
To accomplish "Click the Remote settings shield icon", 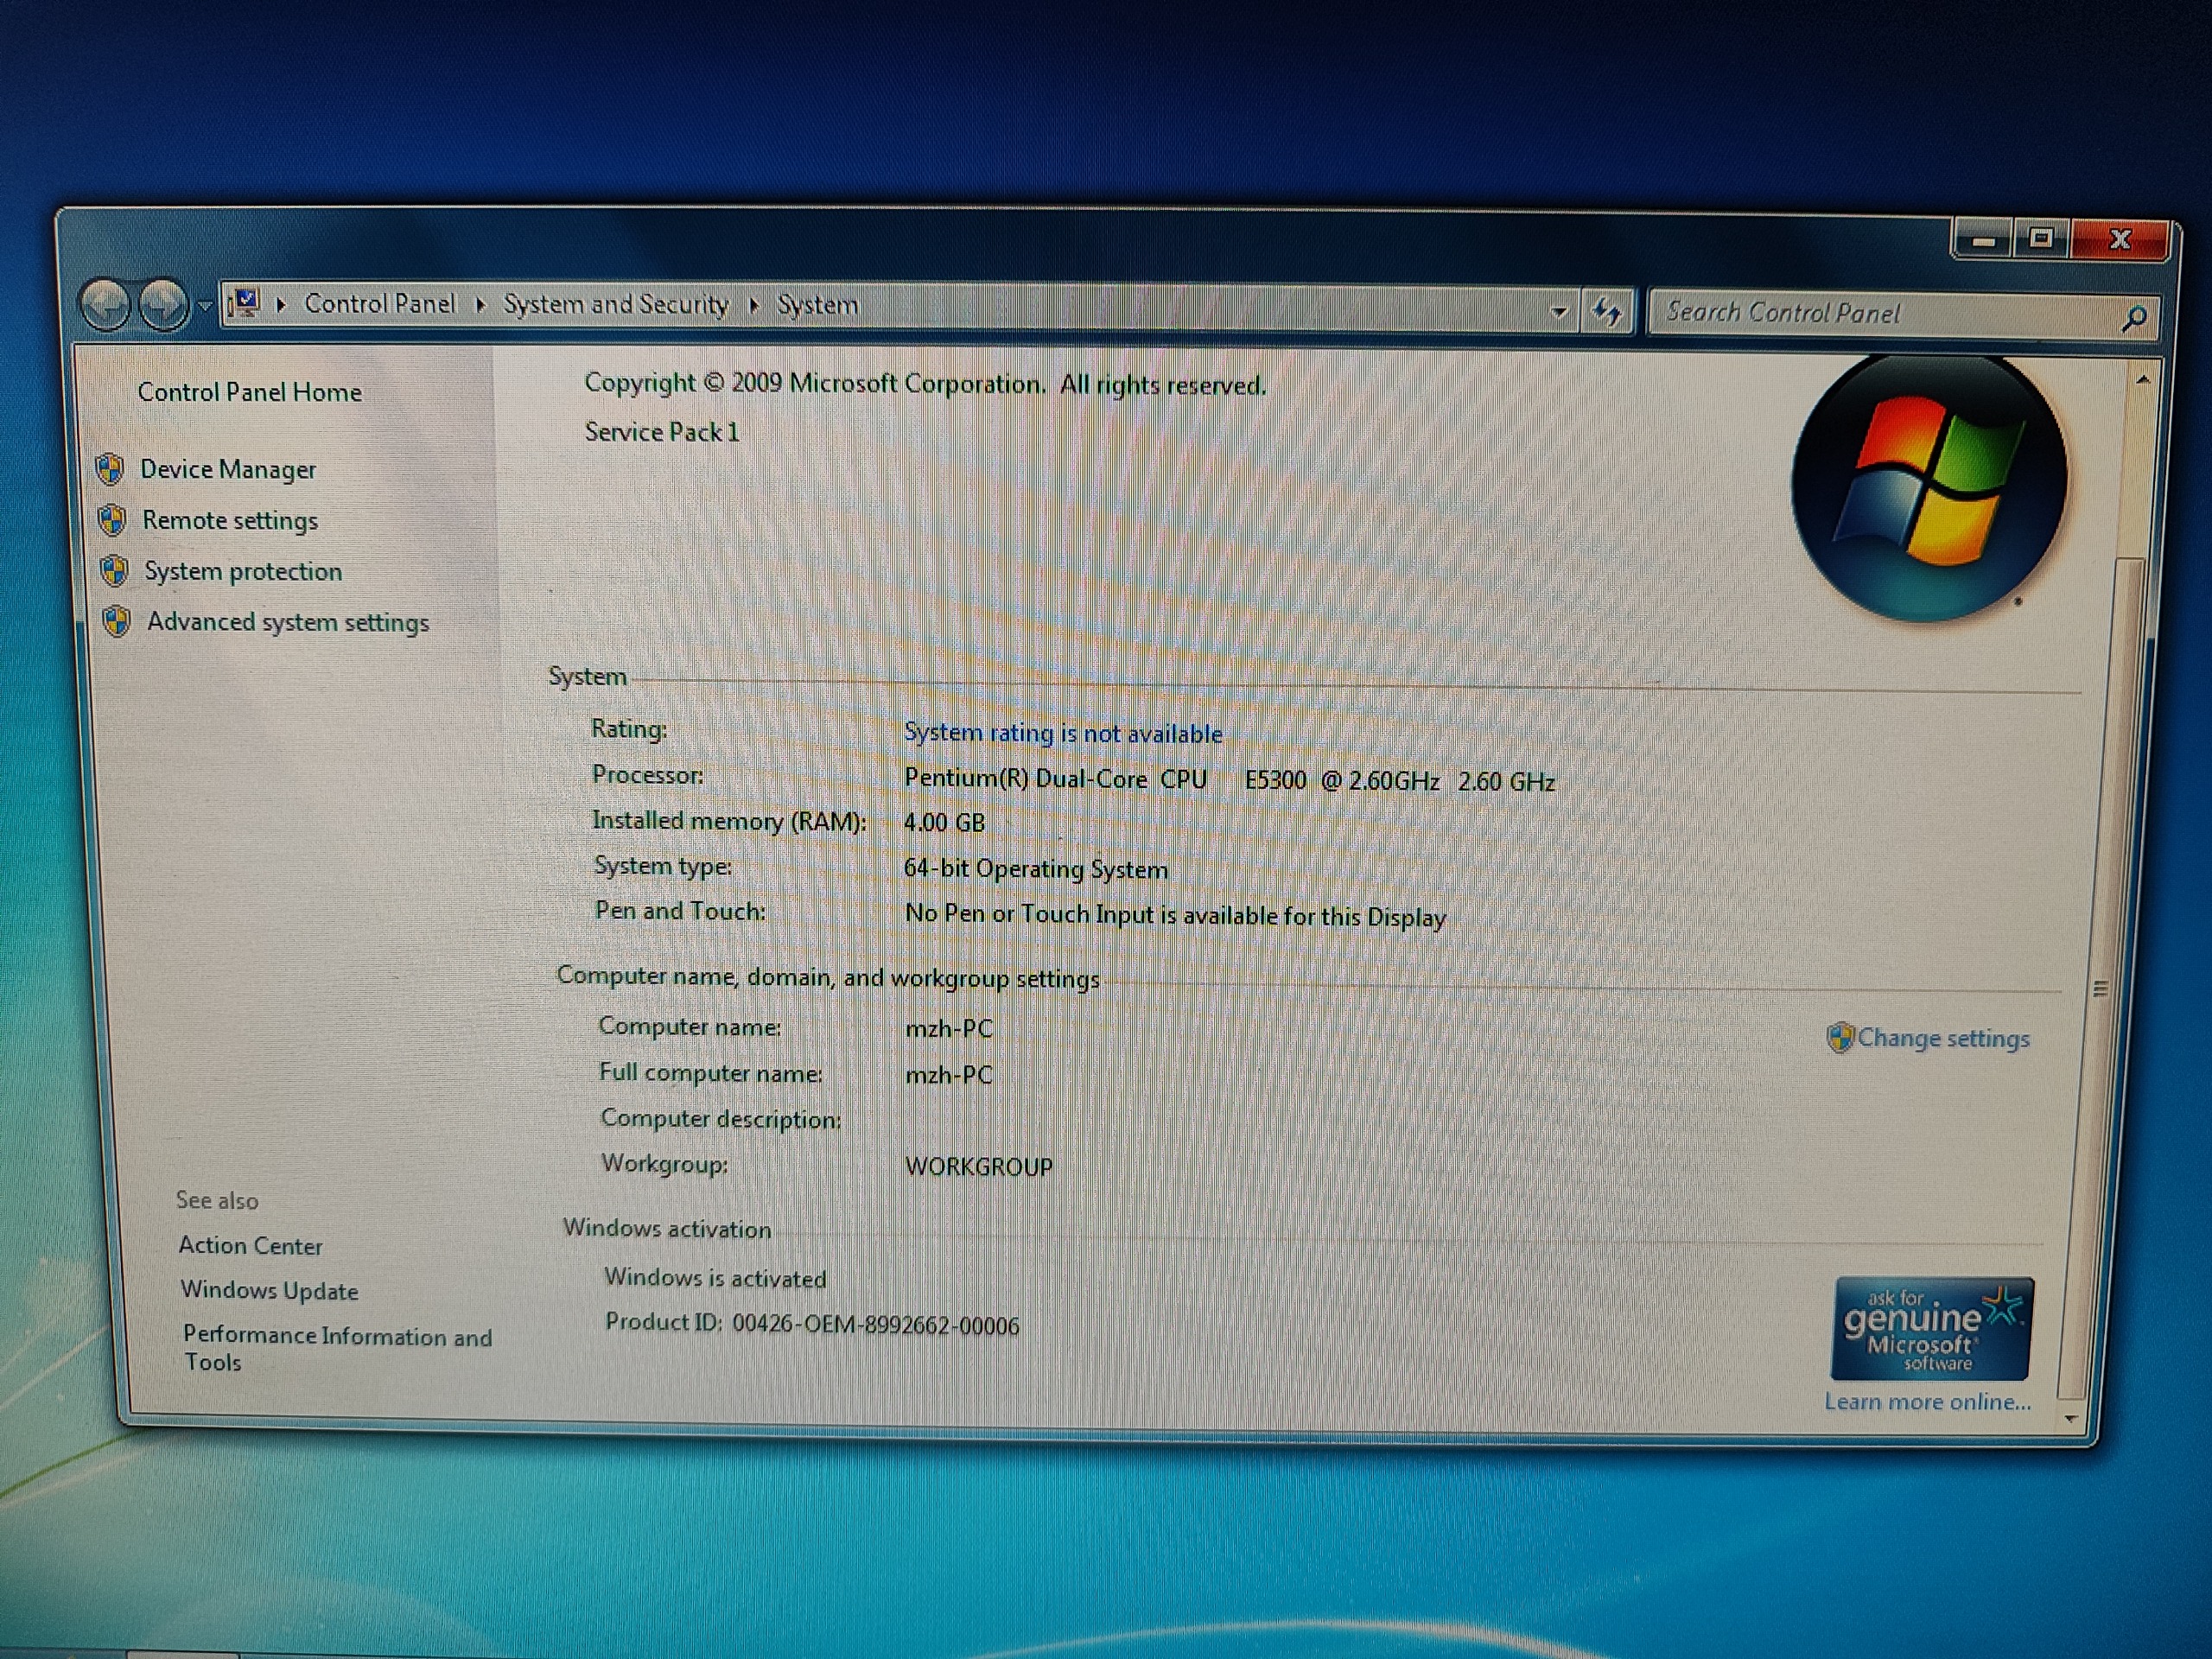I will point(112,519).
